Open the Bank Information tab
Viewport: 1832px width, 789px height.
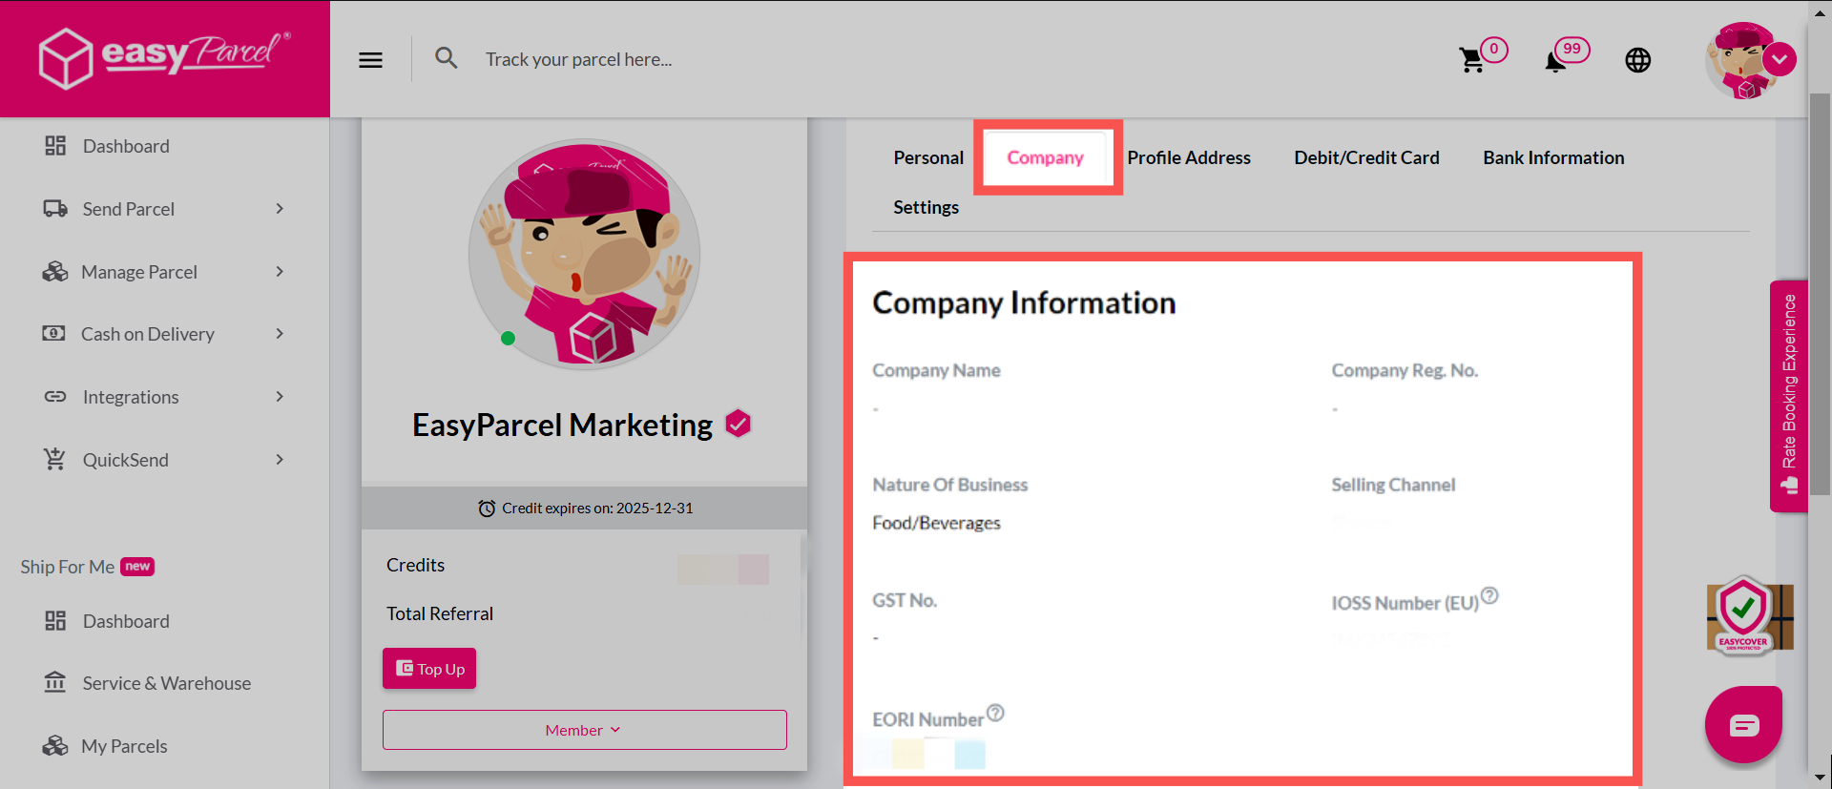coord(1553,157)
